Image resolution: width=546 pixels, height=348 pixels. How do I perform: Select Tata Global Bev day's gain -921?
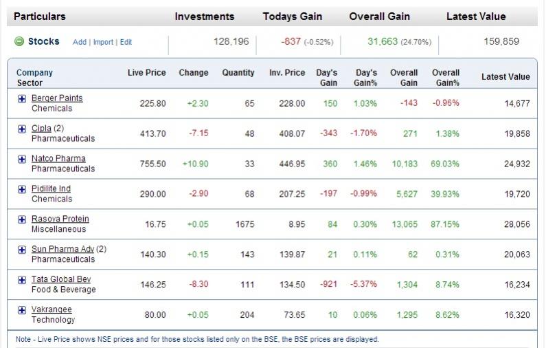329,284
